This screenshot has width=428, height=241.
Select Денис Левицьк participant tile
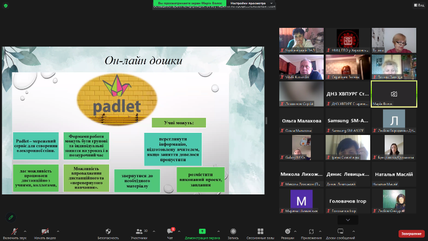pos(348,174)
